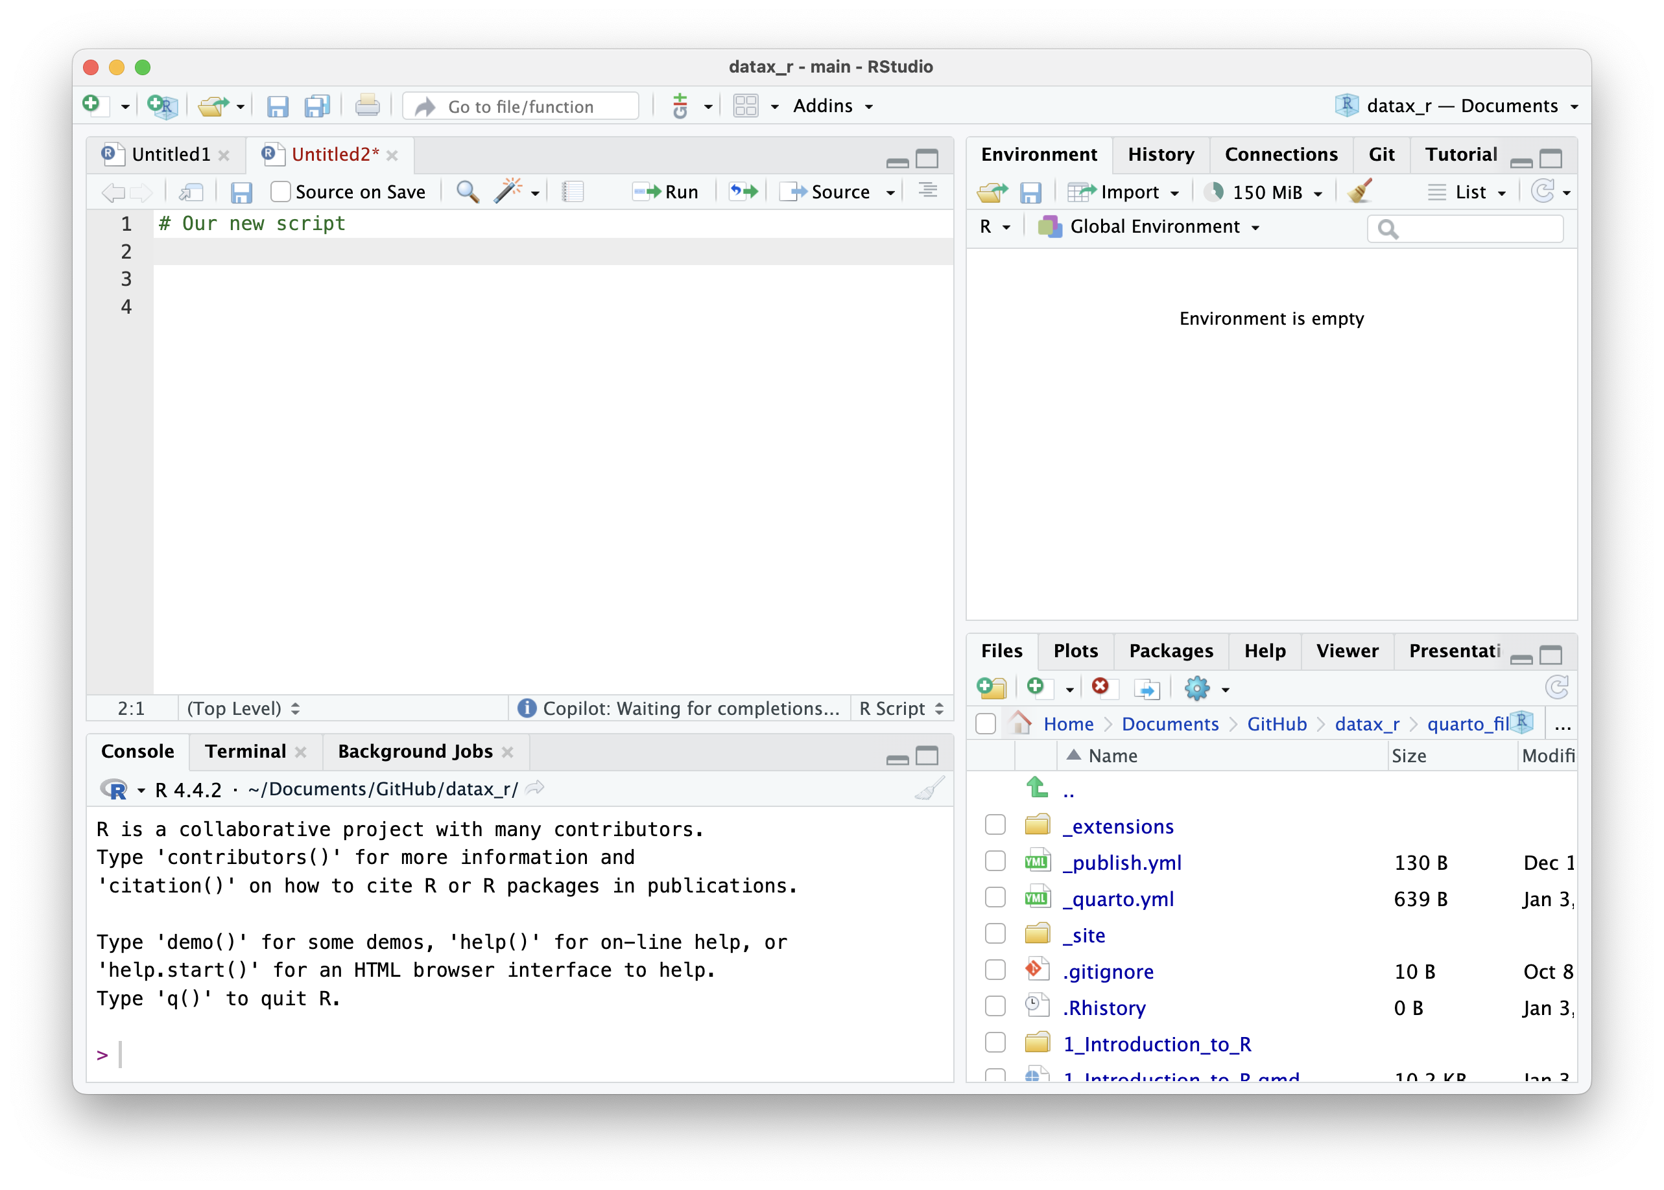Click the Run button

point(665,192)
